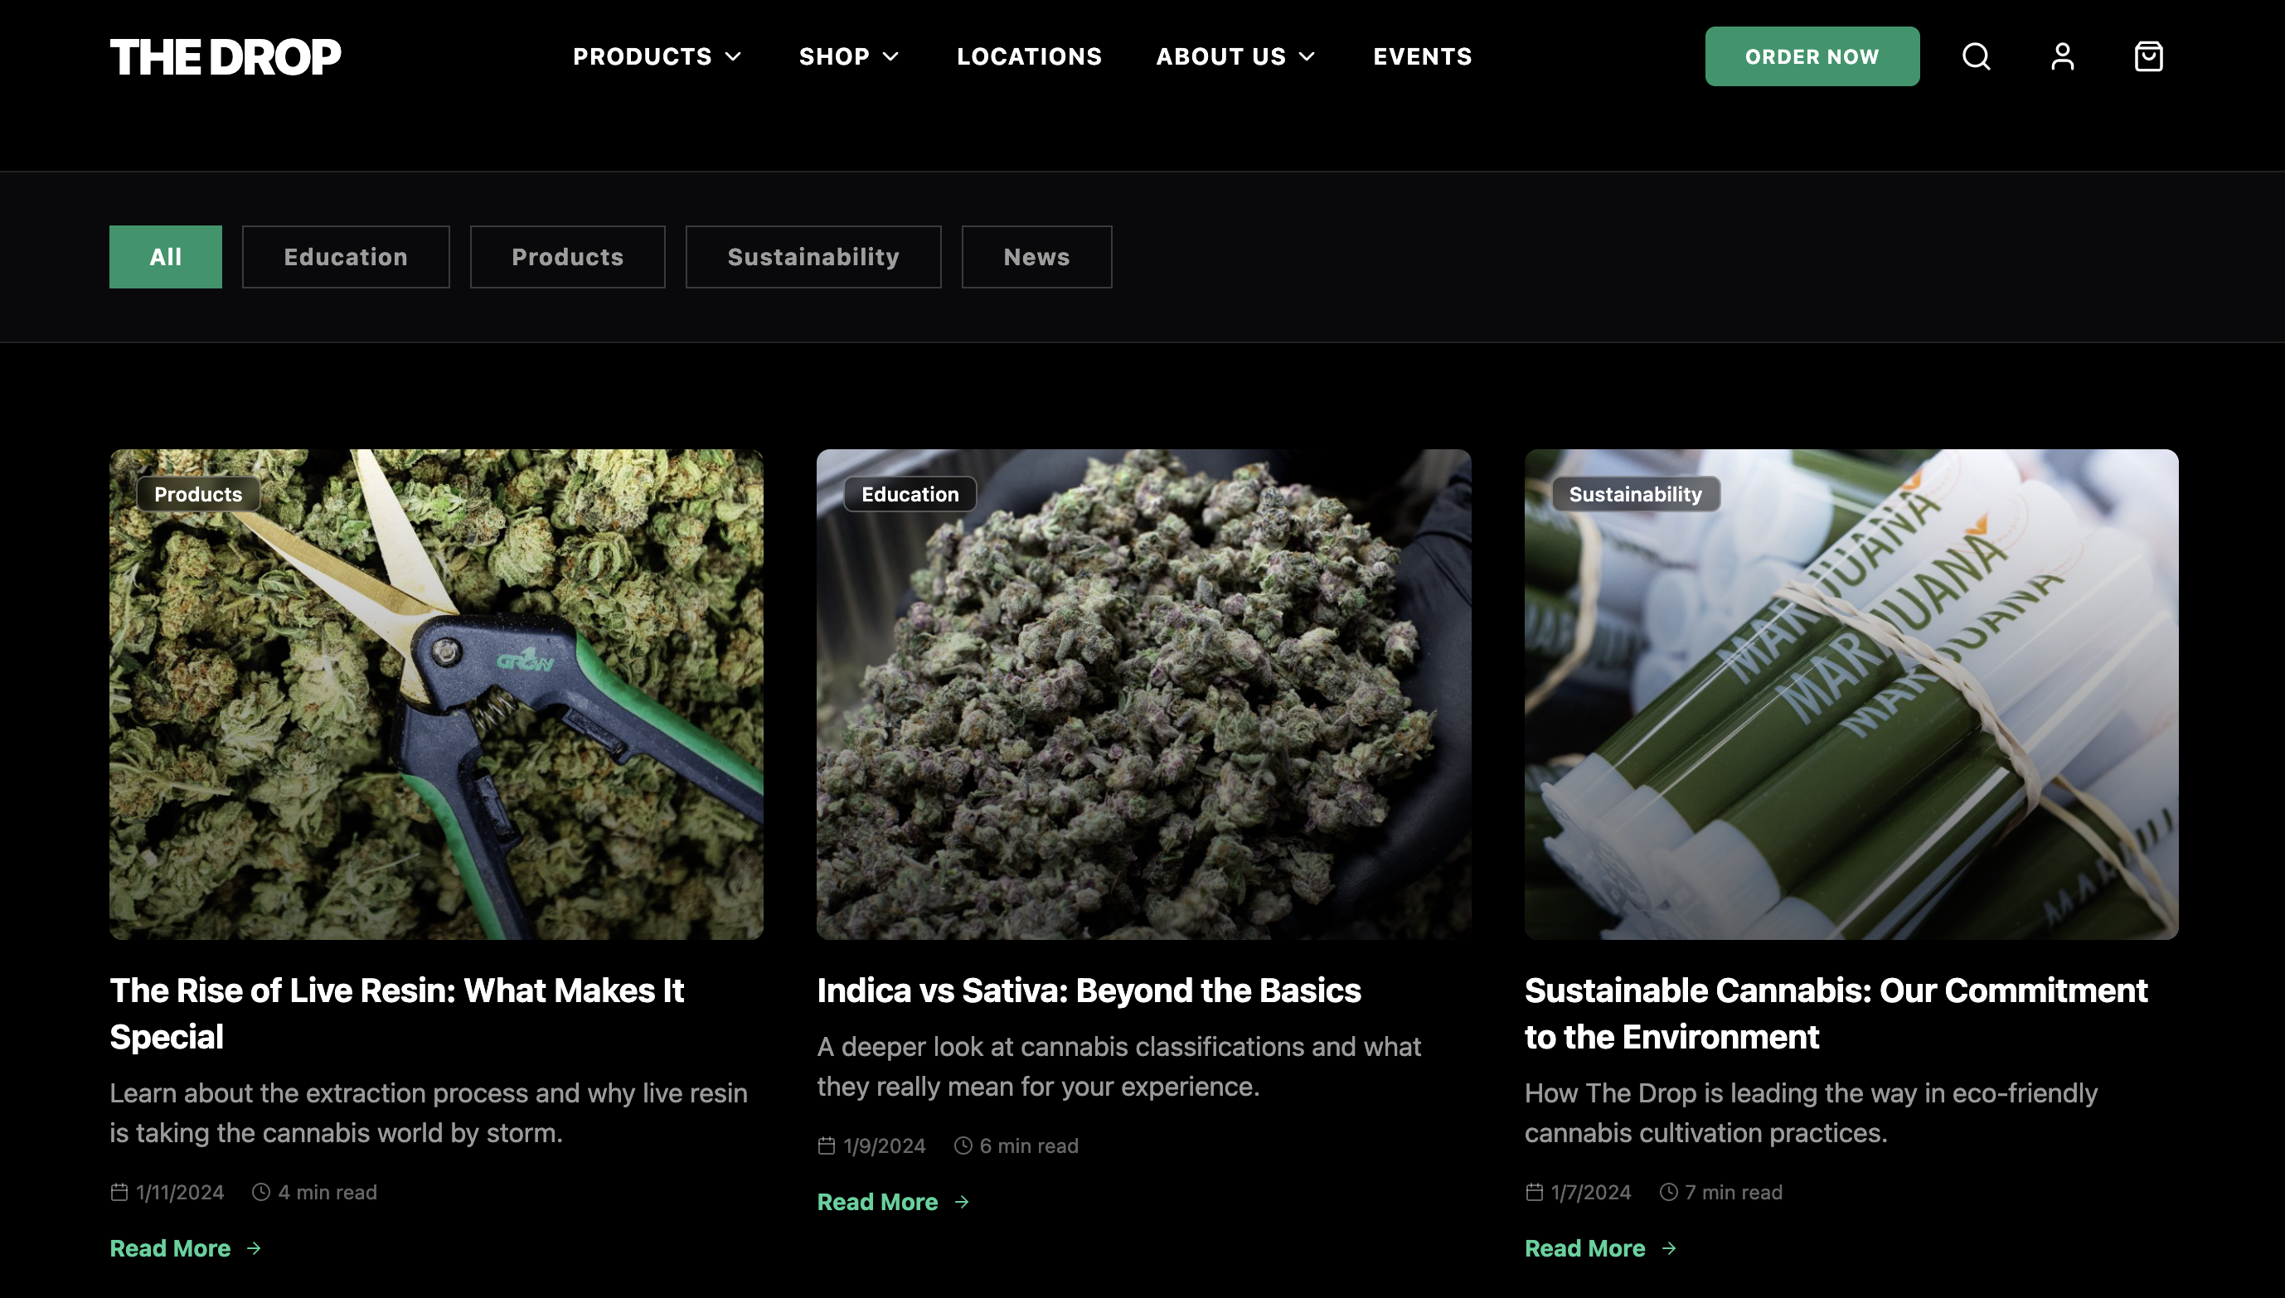
Task: Click the '1/9/2024' date text
Action: coord(885,1145)
